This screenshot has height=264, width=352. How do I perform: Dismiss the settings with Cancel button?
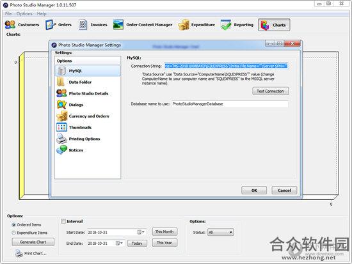click(x=284, y=190)
